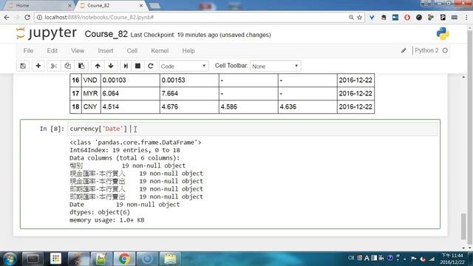473x266 pixels.
Task: Click the VND cell in row 16
Action: tap(90, 81)
